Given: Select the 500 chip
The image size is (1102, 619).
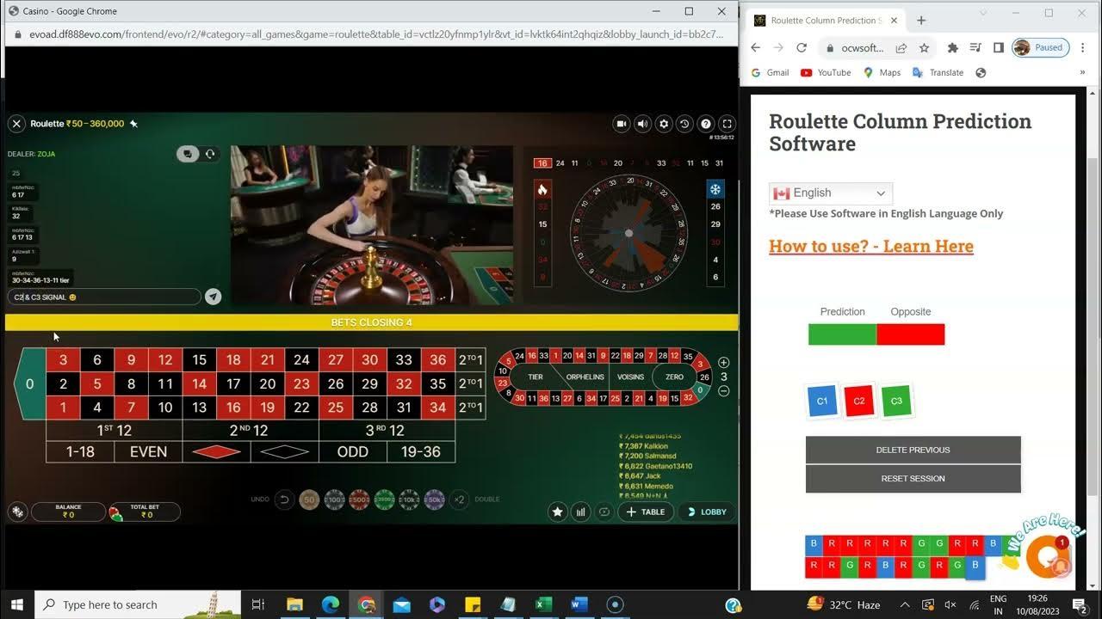Looking at the screenshot, I should point(360,499).
